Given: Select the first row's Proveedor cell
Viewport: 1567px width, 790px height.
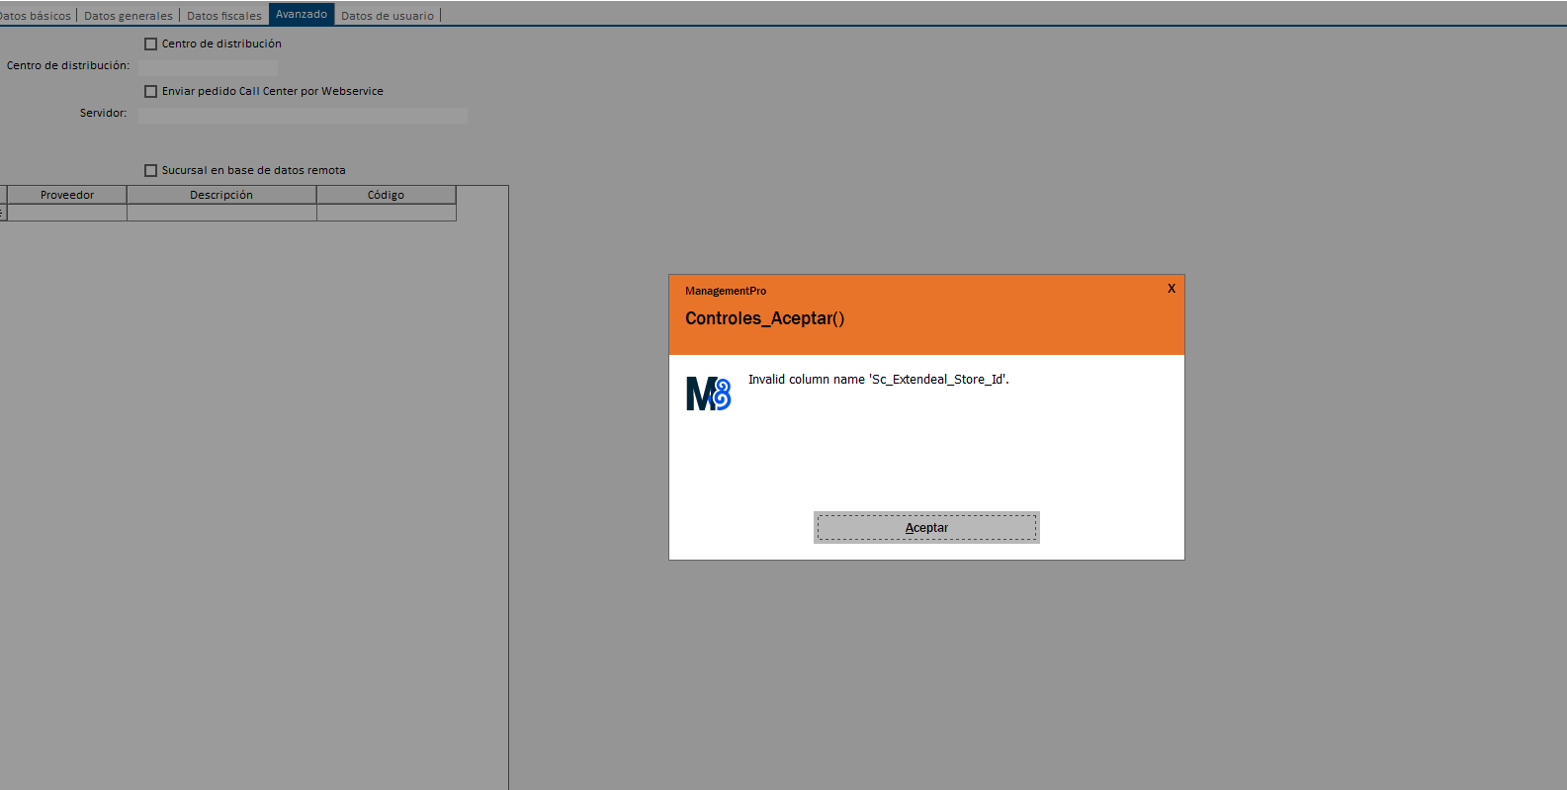Looking at the screenshot, I should tap(67, 213).
